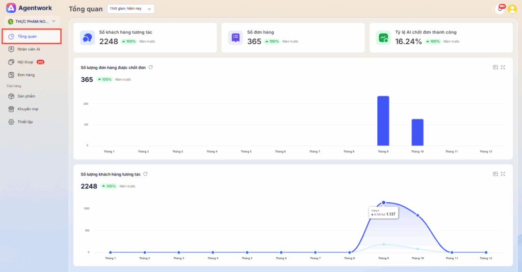
Task: Expand the customer interactions chart to fullscreen
Action: click(x=503, y=174)
